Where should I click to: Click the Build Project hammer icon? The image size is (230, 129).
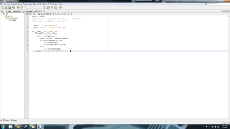click(x=44, y=7)
